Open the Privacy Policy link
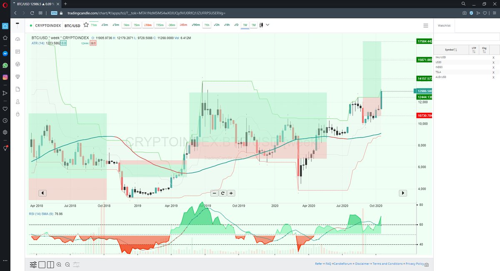Image resolution: width=500 pixels, height=271 pixels. pyautogui.click(x=415, y=264)
